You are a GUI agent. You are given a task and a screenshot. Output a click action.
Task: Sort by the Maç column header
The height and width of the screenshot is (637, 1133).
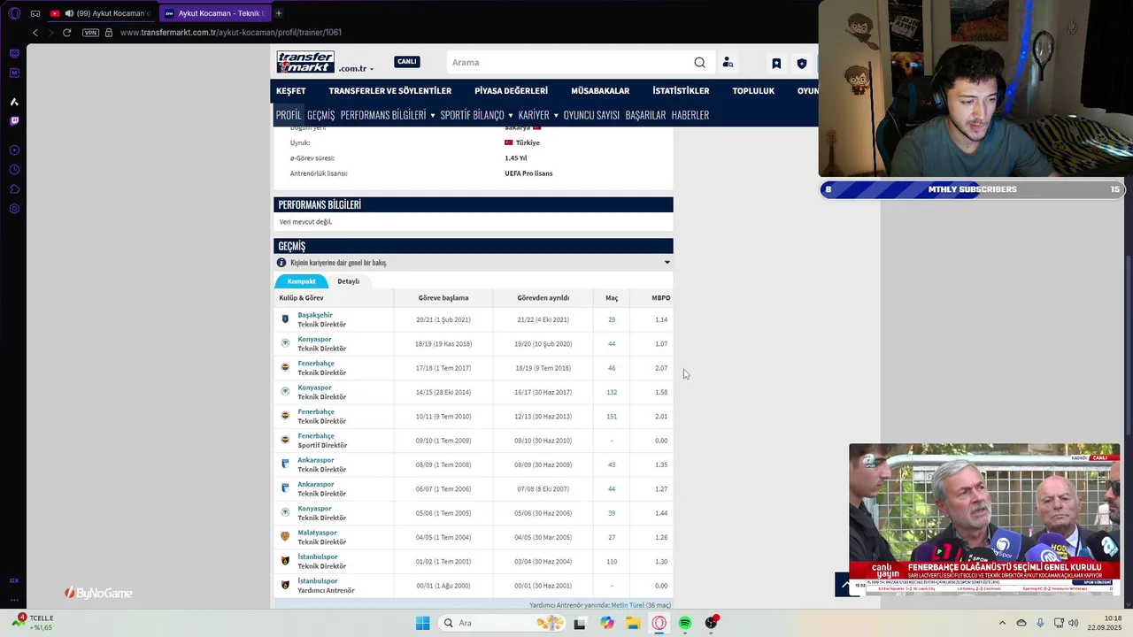point(612,298)
